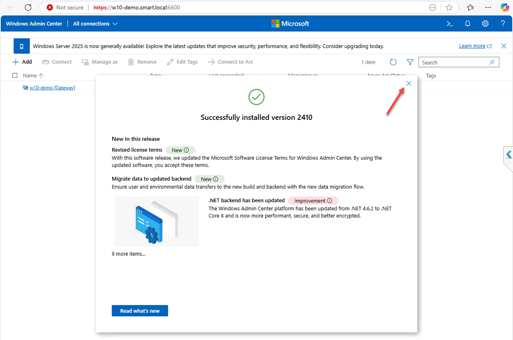Click the search magnifier icon in Search box
Image resolution: width=513 pixels, height=340 pixels.
point(492,62)
